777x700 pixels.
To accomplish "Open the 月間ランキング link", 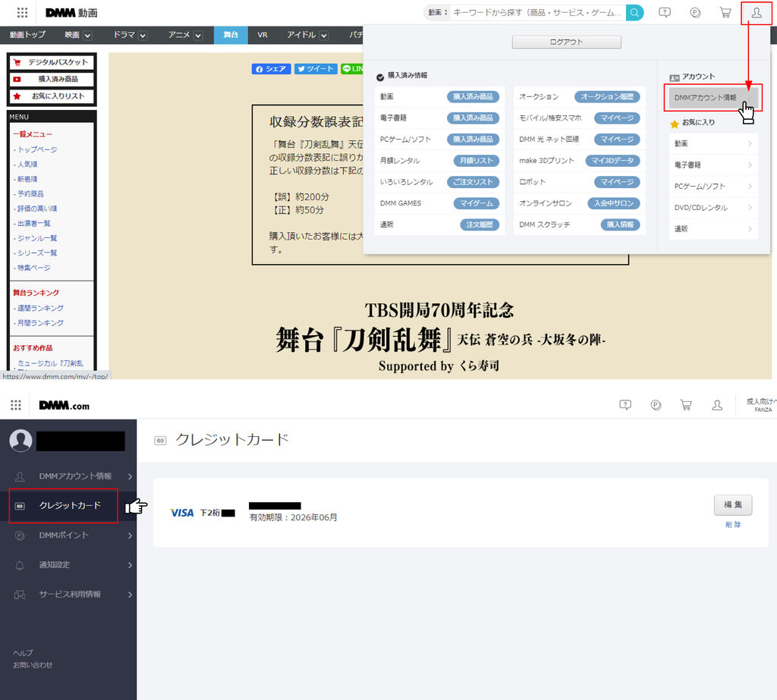I will pos(40,323).
